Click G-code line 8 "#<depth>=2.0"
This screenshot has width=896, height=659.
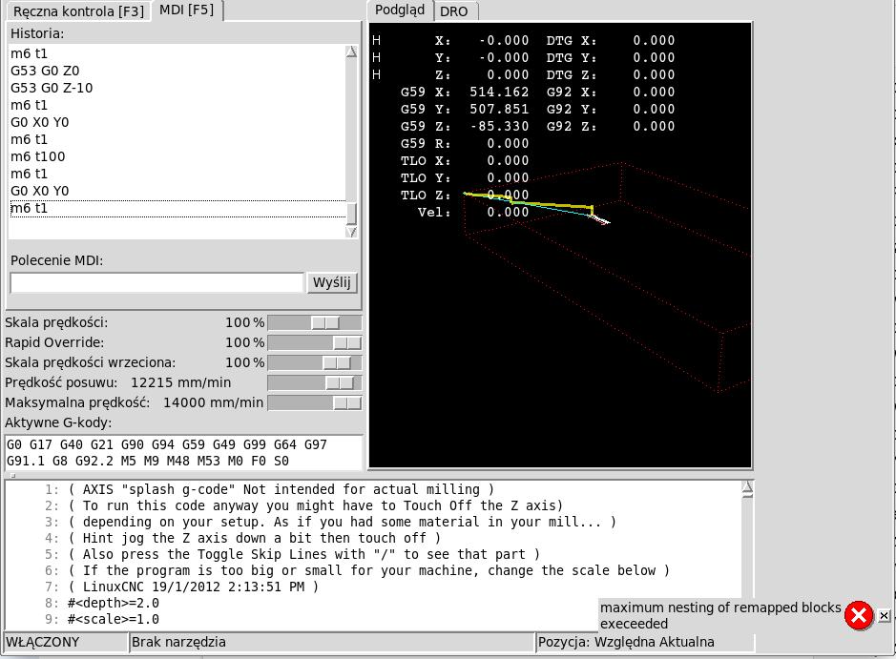tap(114, 603)
